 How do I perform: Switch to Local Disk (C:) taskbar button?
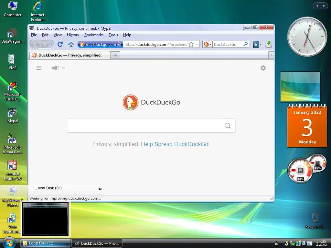[x=45, y=243]
